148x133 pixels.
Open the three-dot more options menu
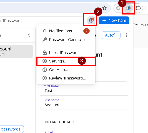127,35
